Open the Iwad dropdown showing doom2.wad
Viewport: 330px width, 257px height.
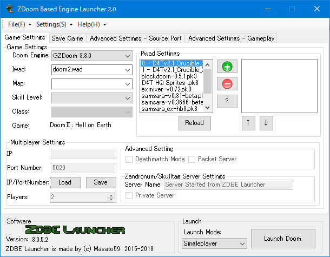tap(92, 70)
